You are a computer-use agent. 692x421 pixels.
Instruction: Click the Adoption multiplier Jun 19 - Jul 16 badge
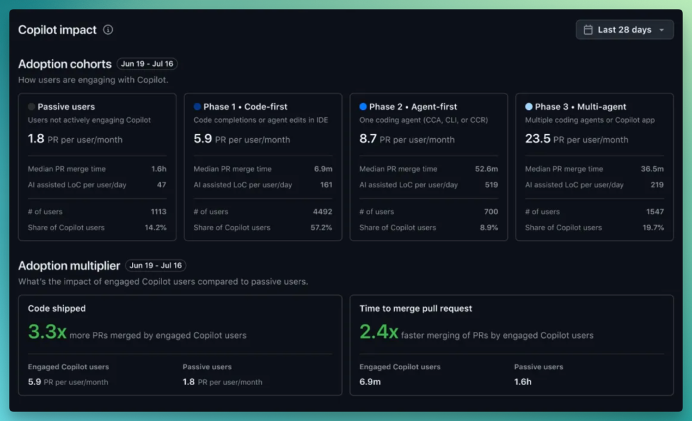pyautogui.click(x=155, y=266)
